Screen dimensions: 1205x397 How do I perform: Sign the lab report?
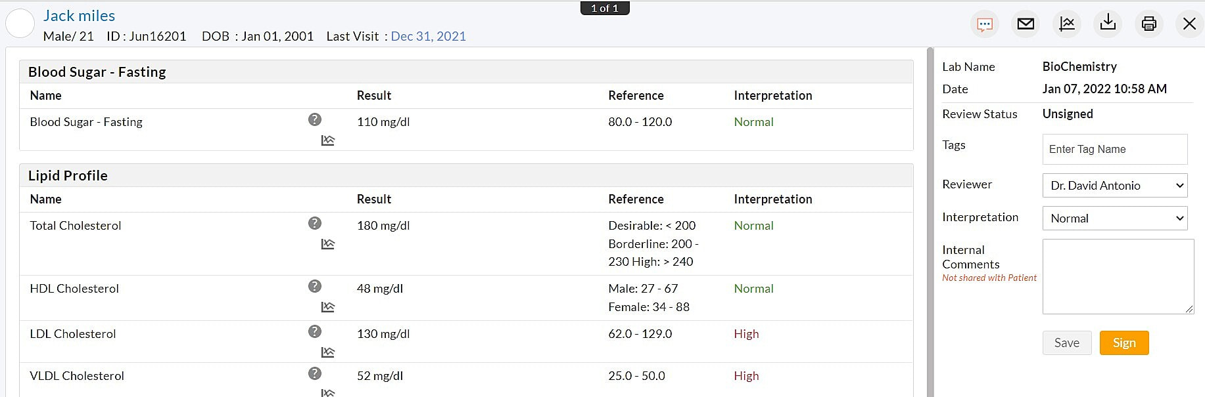[x=1124, y=343]
